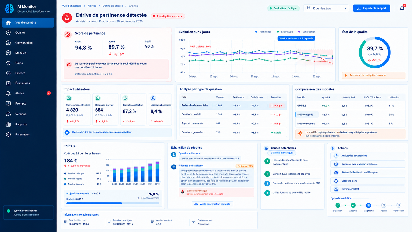Click the Action step icon in cycle
Screen dimensions: 412x232
point(384,205)
